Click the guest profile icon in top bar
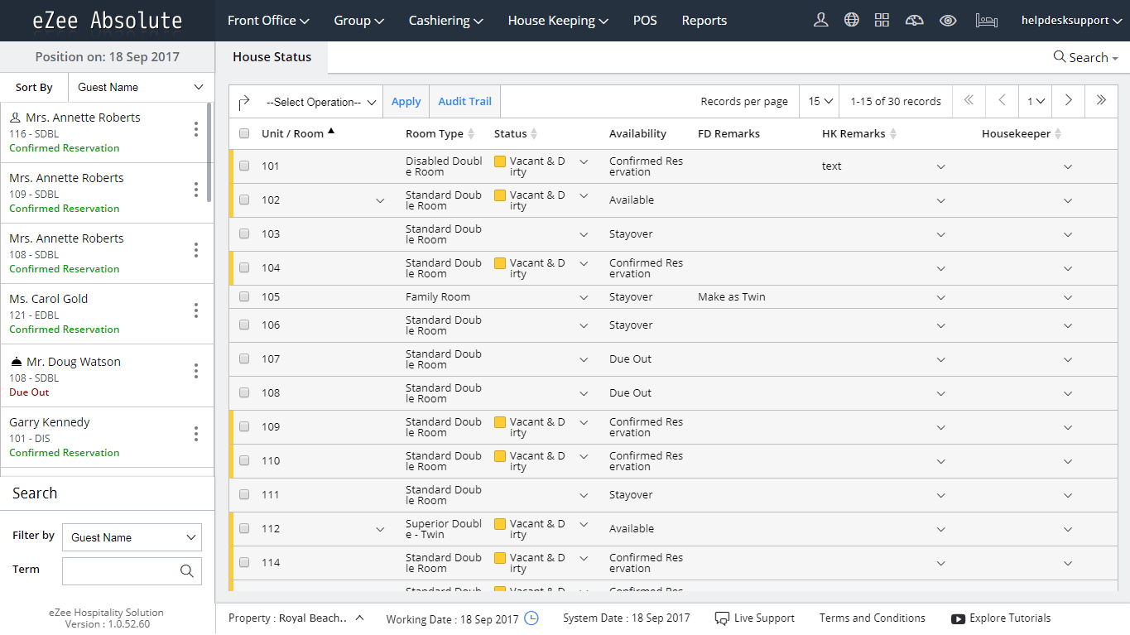Screen dimensions: 1130x635 click(x=820, y=21)
